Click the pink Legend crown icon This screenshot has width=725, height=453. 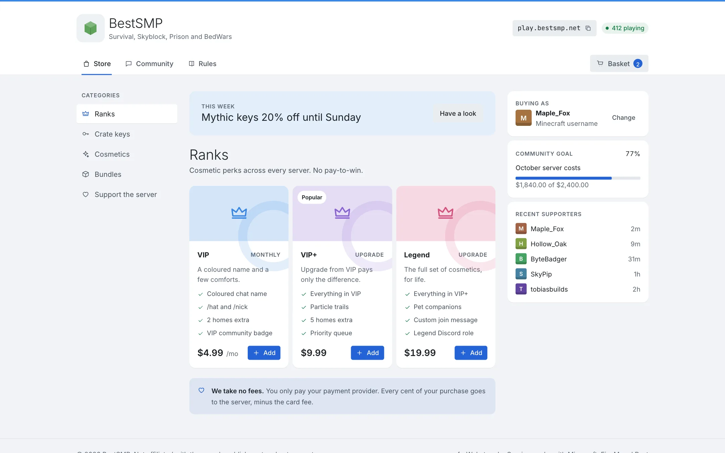click(x=445, y=213)
